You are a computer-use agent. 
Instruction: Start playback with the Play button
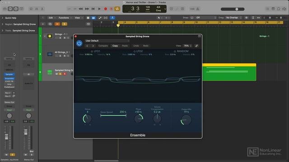[99, 9]
